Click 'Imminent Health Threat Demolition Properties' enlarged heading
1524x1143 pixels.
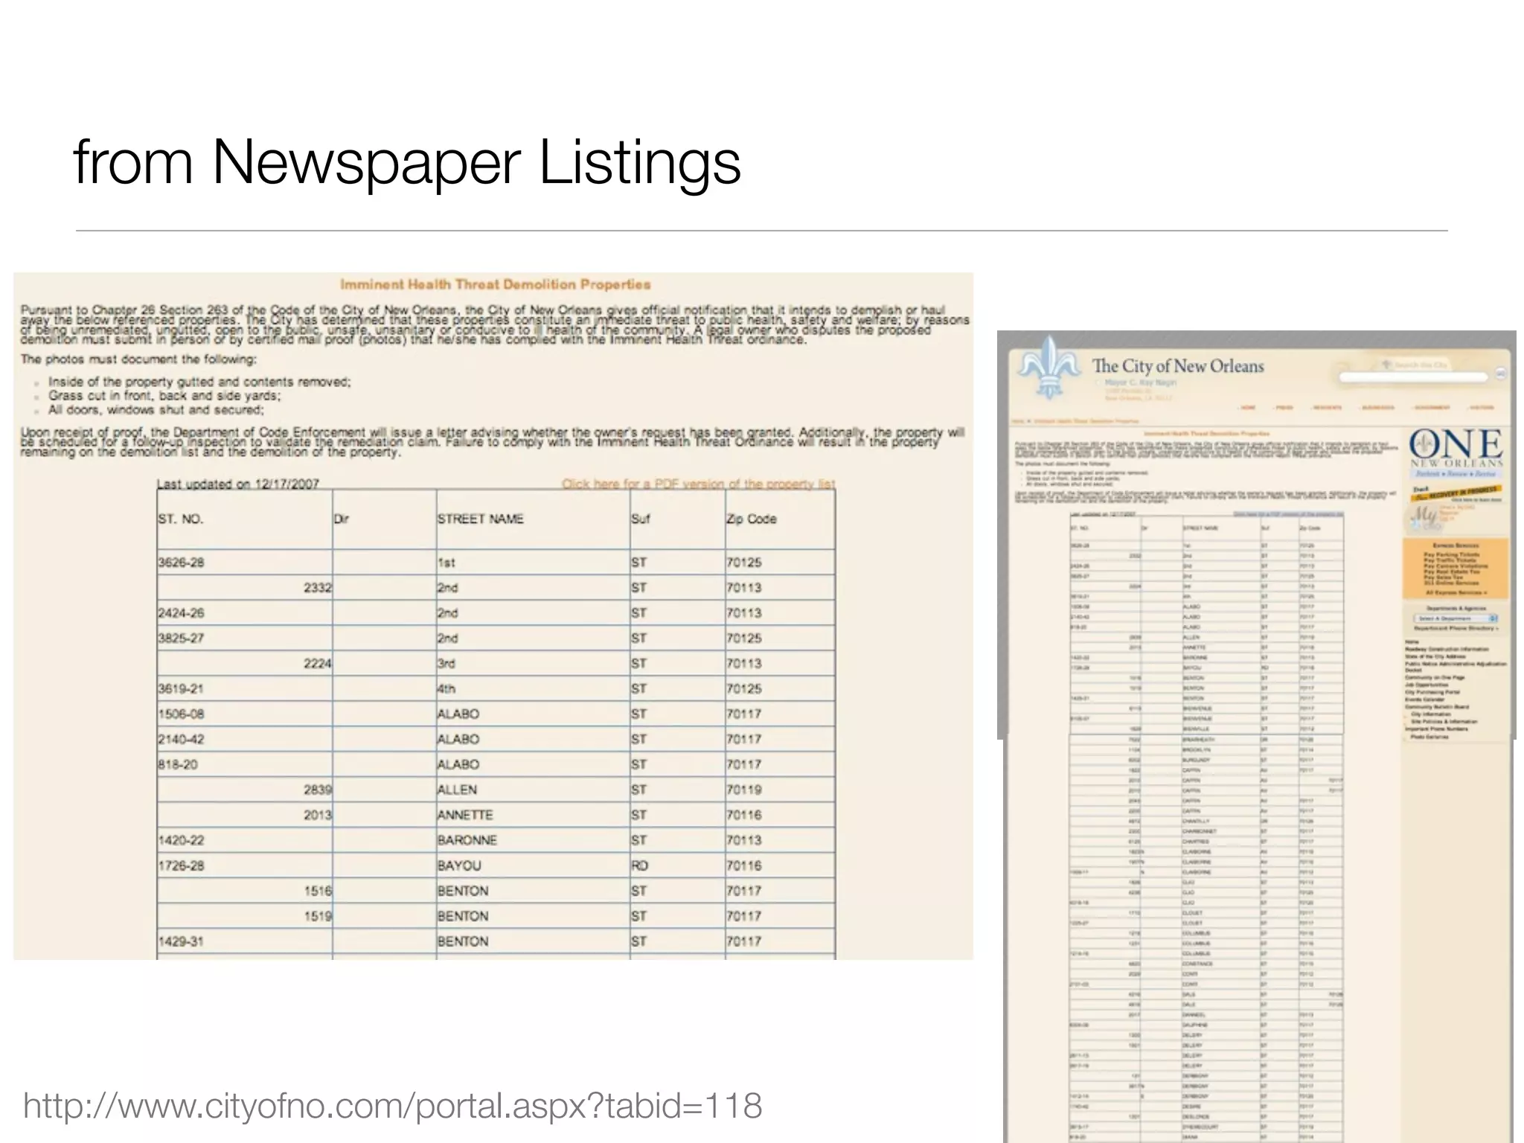pyautogui.click(x=496, y=284)
